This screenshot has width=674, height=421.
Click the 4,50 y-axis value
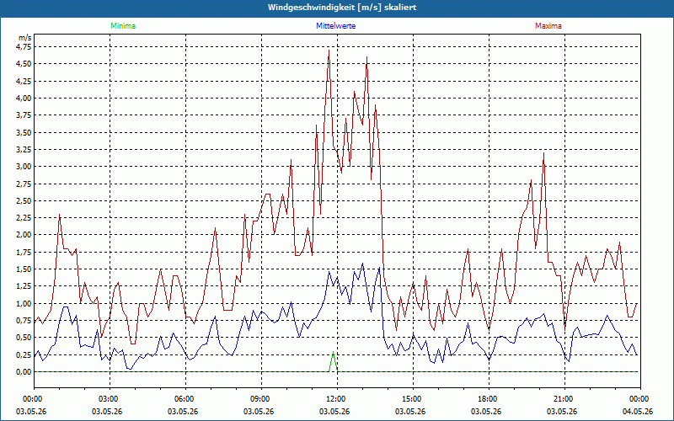coord(24,64)
